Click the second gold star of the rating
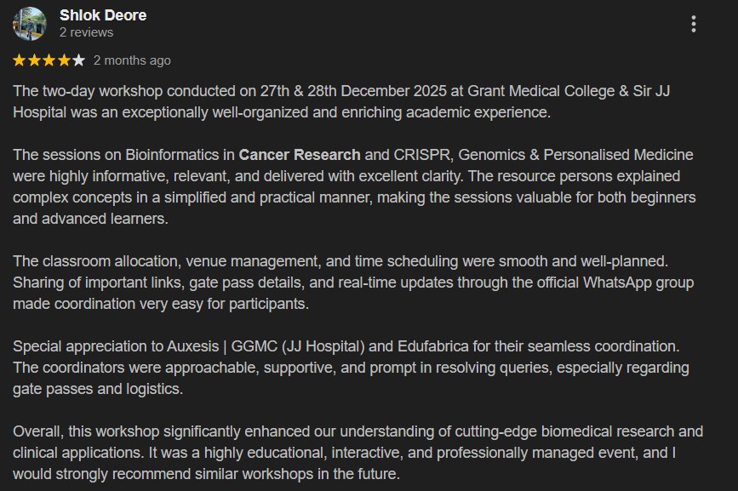The height and width of the screenshot is (491, 738). [x=33, y=60]
